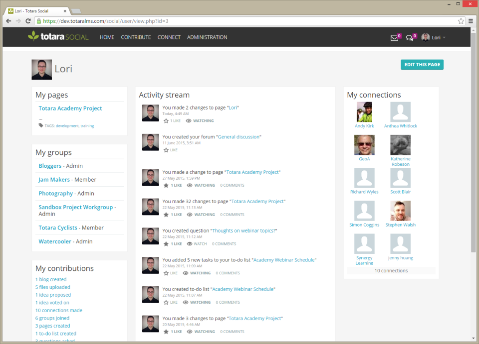The image size is (479, 344).
Task: Click the '10 connections' summary link
Action: [391, 270]
